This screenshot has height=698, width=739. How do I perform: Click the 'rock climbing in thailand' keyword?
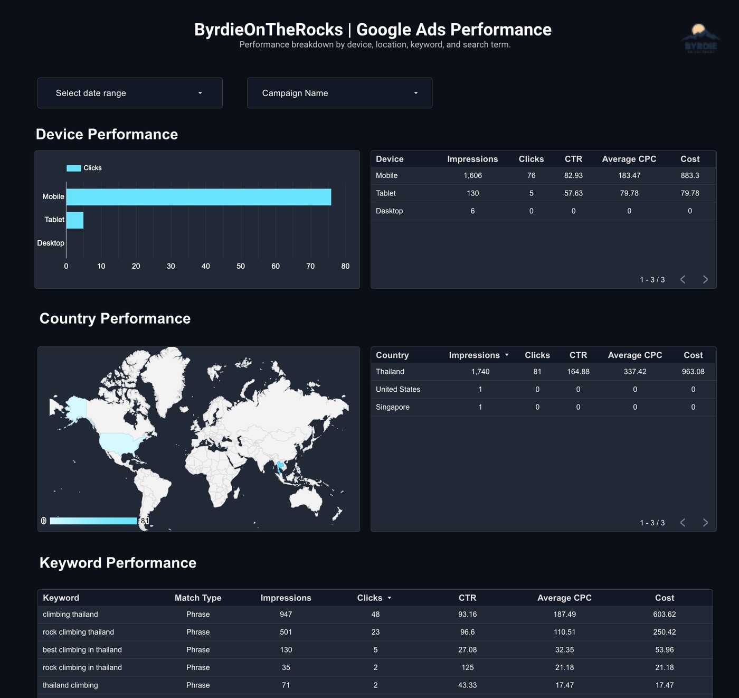[82, 667]
